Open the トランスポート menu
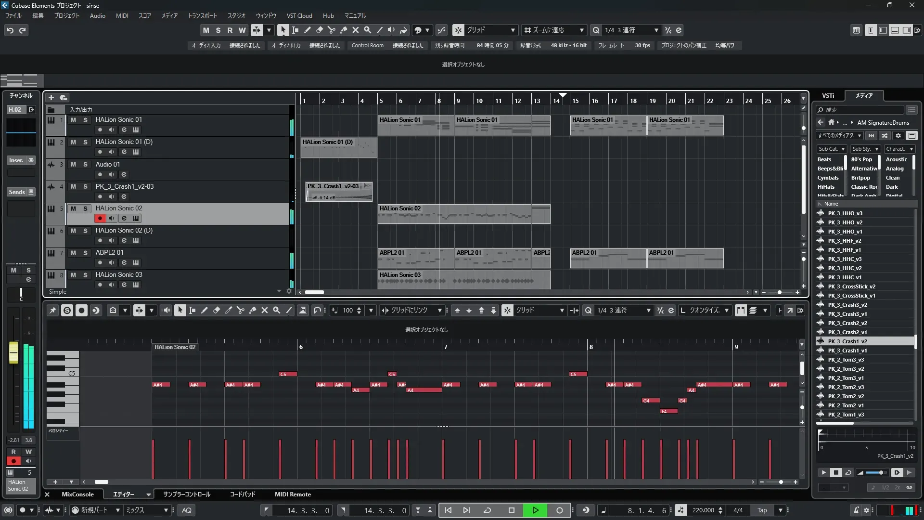Screen dimensions: 924x520 pos(202,16)
